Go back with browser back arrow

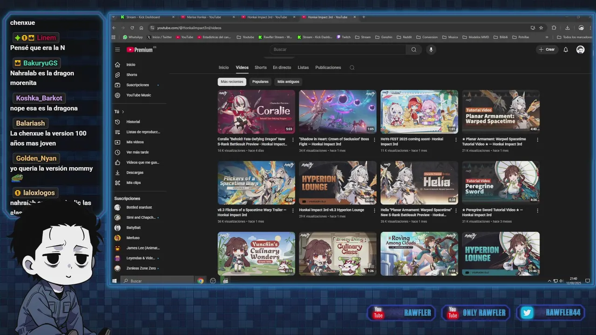coord(114,28)
